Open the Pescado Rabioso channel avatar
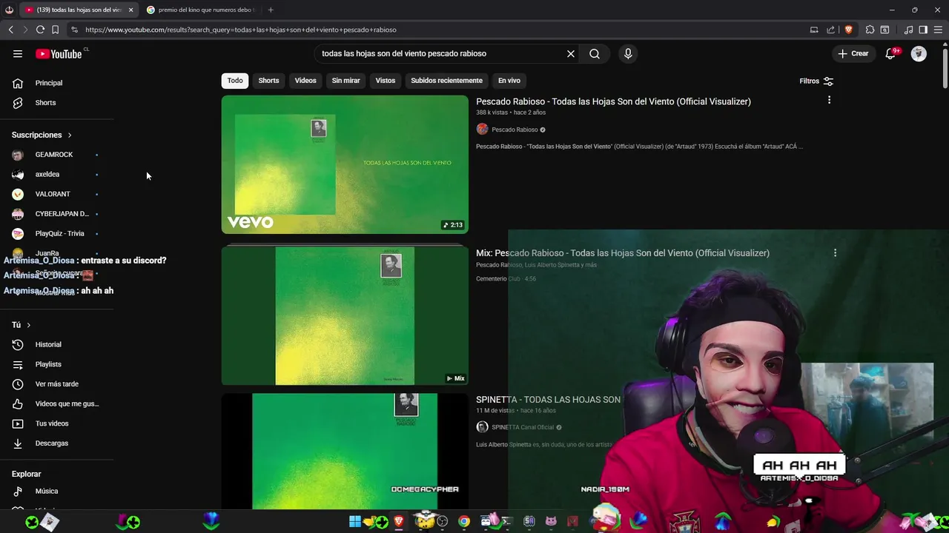This screenshot has height=533, width=949. [482, 130]
